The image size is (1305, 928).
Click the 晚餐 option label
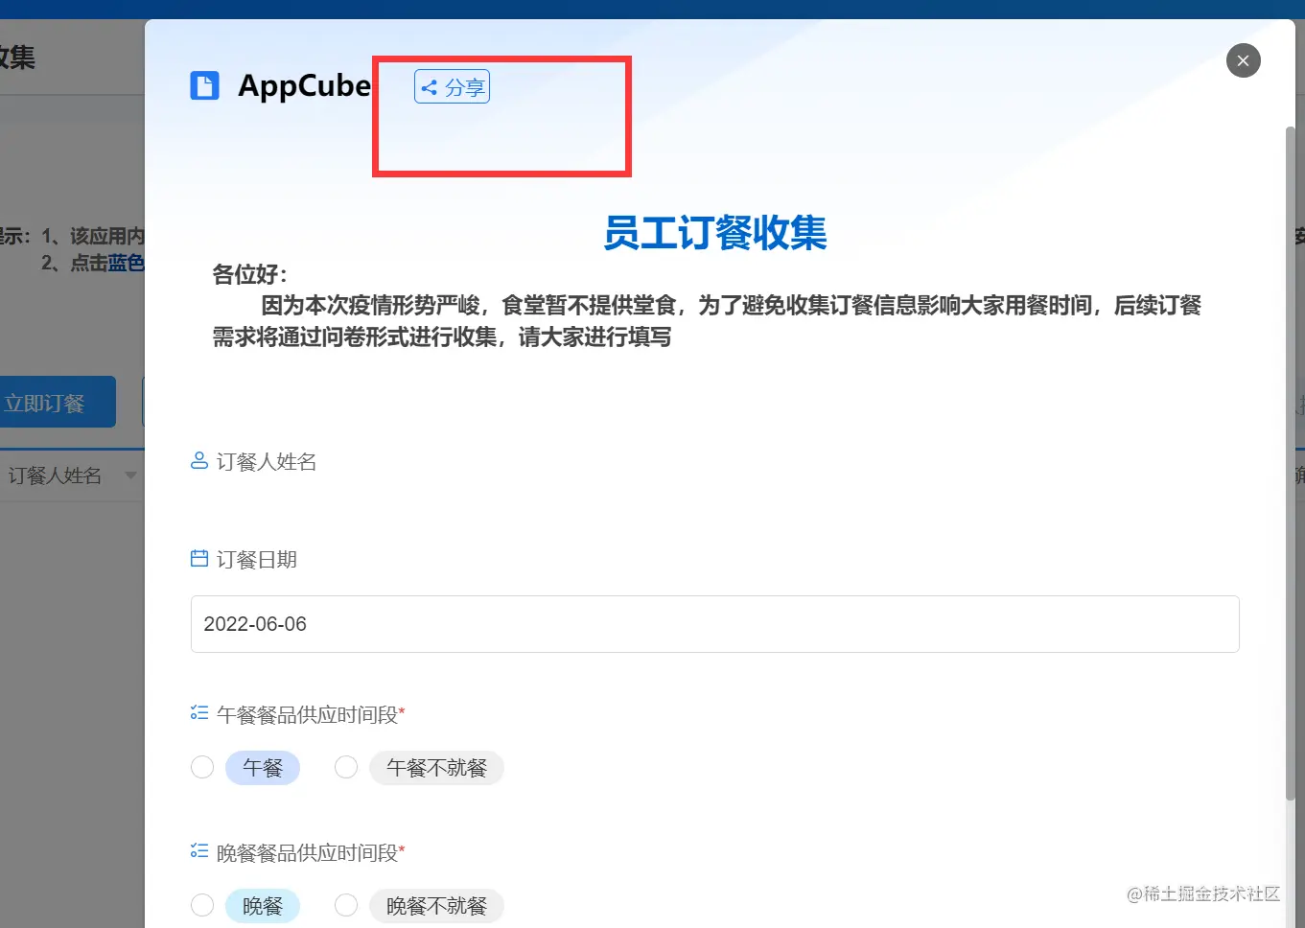pos(263,906)
